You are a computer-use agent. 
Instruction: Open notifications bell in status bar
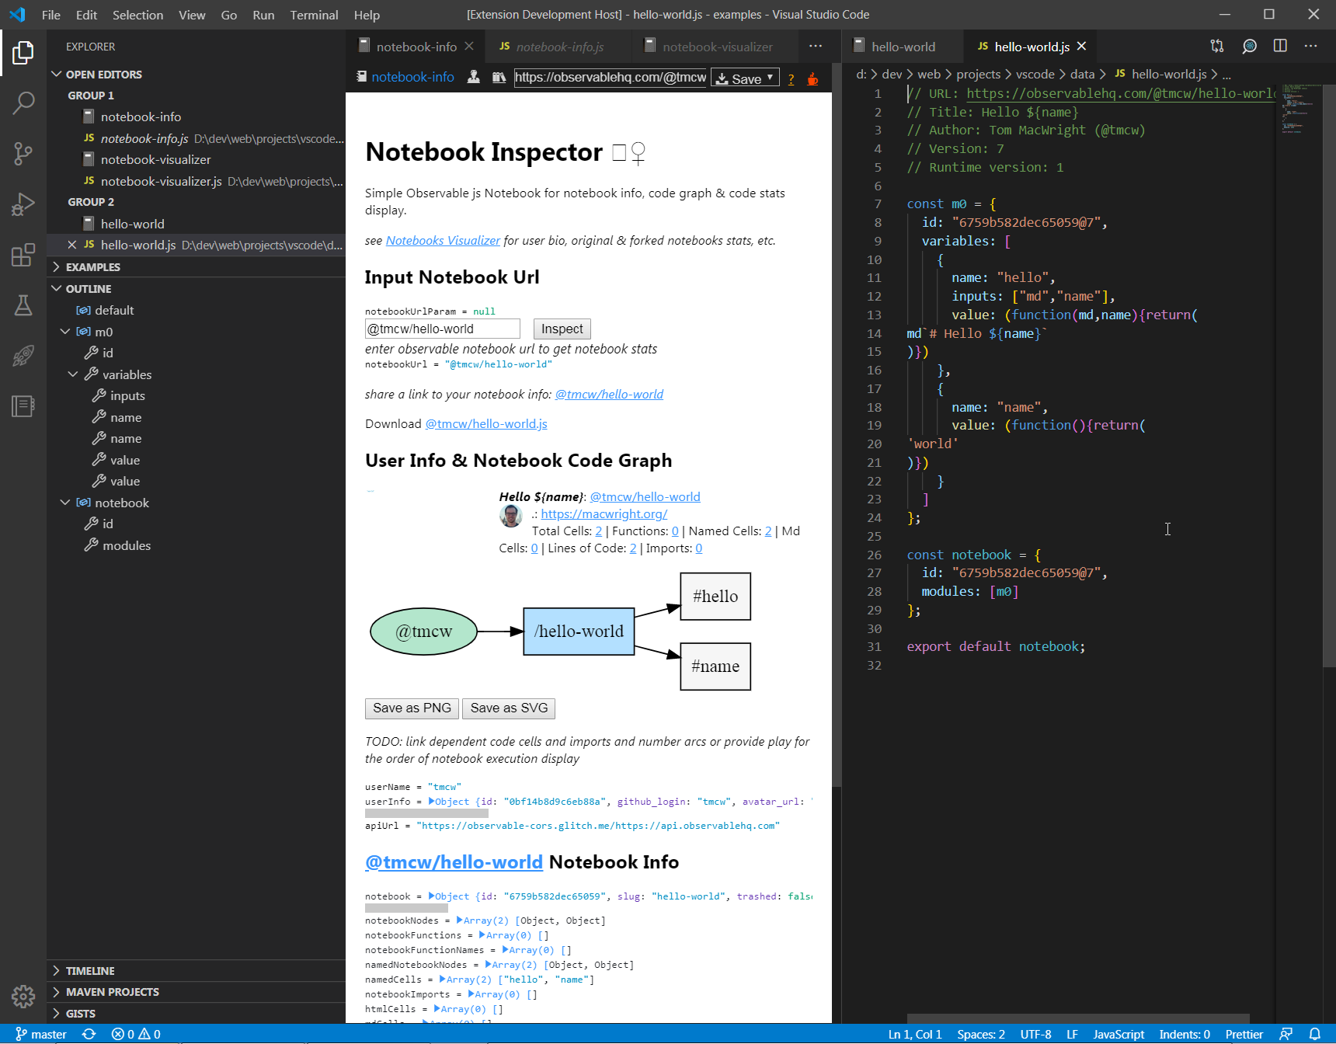[x=1315, y=1034]
